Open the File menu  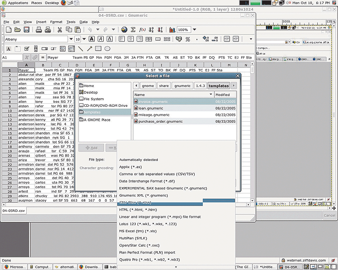tap(6, 22)
